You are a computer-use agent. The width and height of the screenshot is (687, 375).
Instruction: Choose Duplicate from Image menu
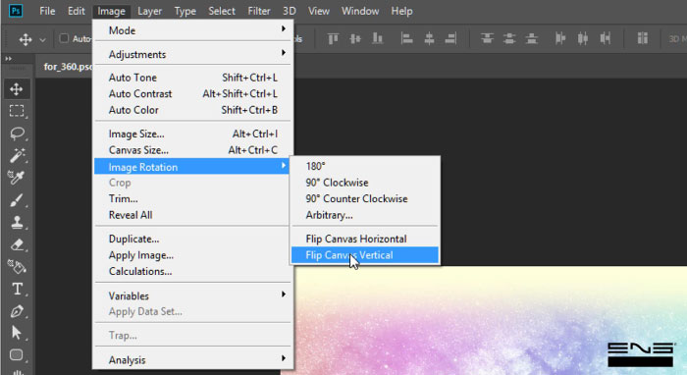(x=192, y=239)
